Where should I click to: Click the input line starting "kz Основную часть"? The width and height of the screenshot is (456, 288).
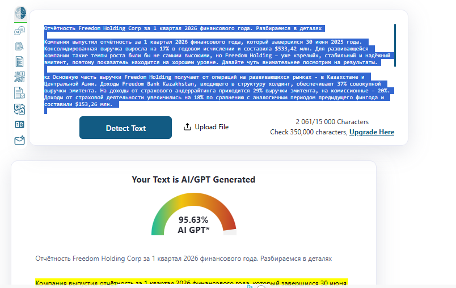click(204, 77)
